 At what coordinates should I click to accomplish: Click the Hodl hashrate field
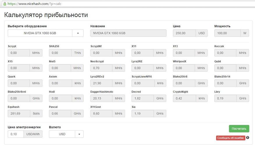(x=60, y=99)
